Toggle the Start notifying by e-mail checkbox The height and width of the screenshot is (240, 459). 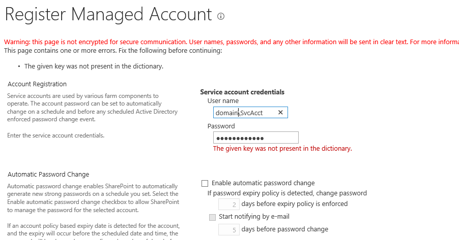213,217
